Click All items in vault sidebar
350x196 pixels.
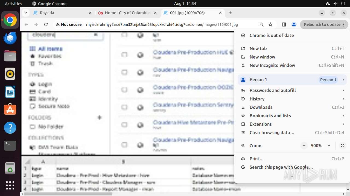(x=50, y=49)
